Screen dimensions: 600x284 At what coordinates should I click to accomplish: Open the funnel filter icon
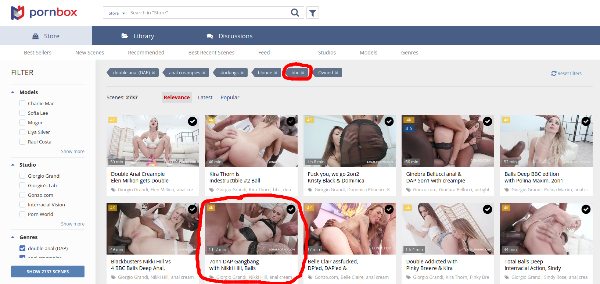(313, 13)
